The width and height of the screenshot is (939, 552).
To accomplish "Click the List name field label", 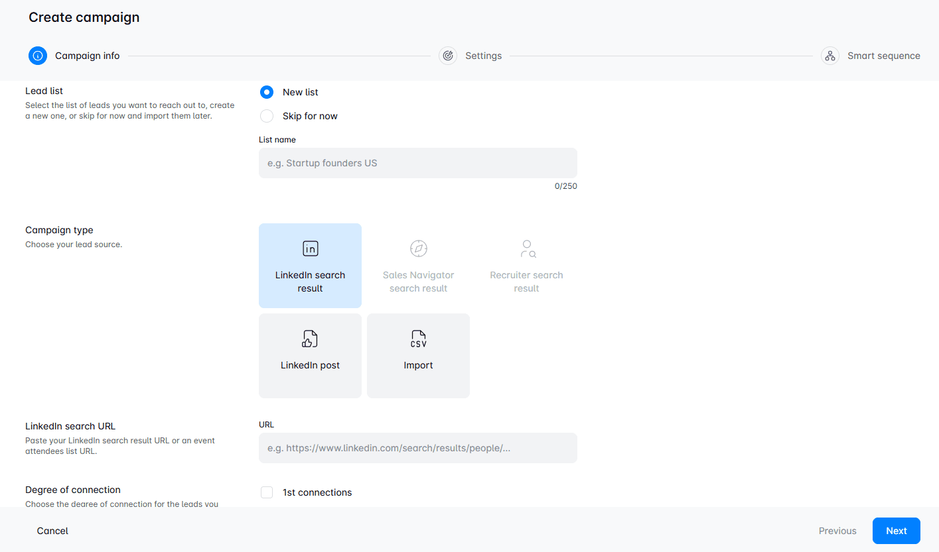I will point(277,140).
